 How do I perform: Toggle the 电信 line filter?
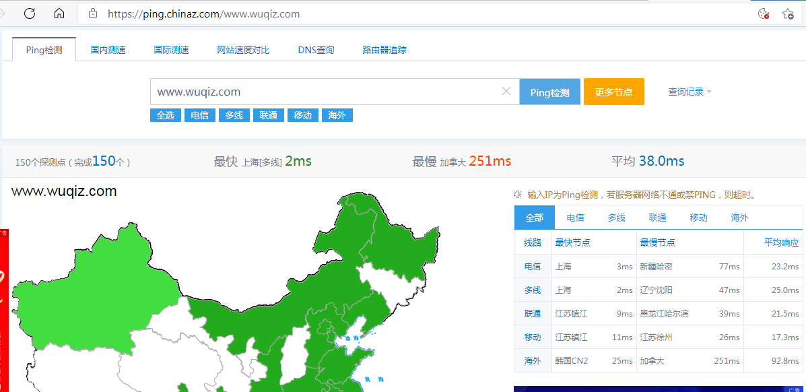[199, 115]
